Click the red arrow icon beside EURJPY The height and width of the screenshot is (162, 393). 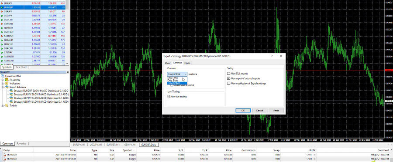coord(2,3)
